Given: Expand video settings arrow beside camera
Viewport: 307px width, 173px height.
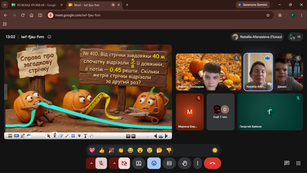Looking at the screenshot, I should (114, 163).
